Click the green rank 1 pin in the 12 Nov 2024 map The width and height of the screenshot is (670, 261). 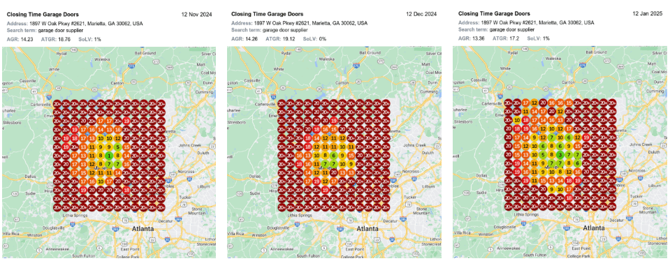point(109,155)
